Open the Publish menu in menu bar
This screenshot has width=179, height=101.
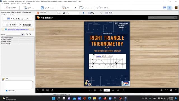(x=7, y=4)
